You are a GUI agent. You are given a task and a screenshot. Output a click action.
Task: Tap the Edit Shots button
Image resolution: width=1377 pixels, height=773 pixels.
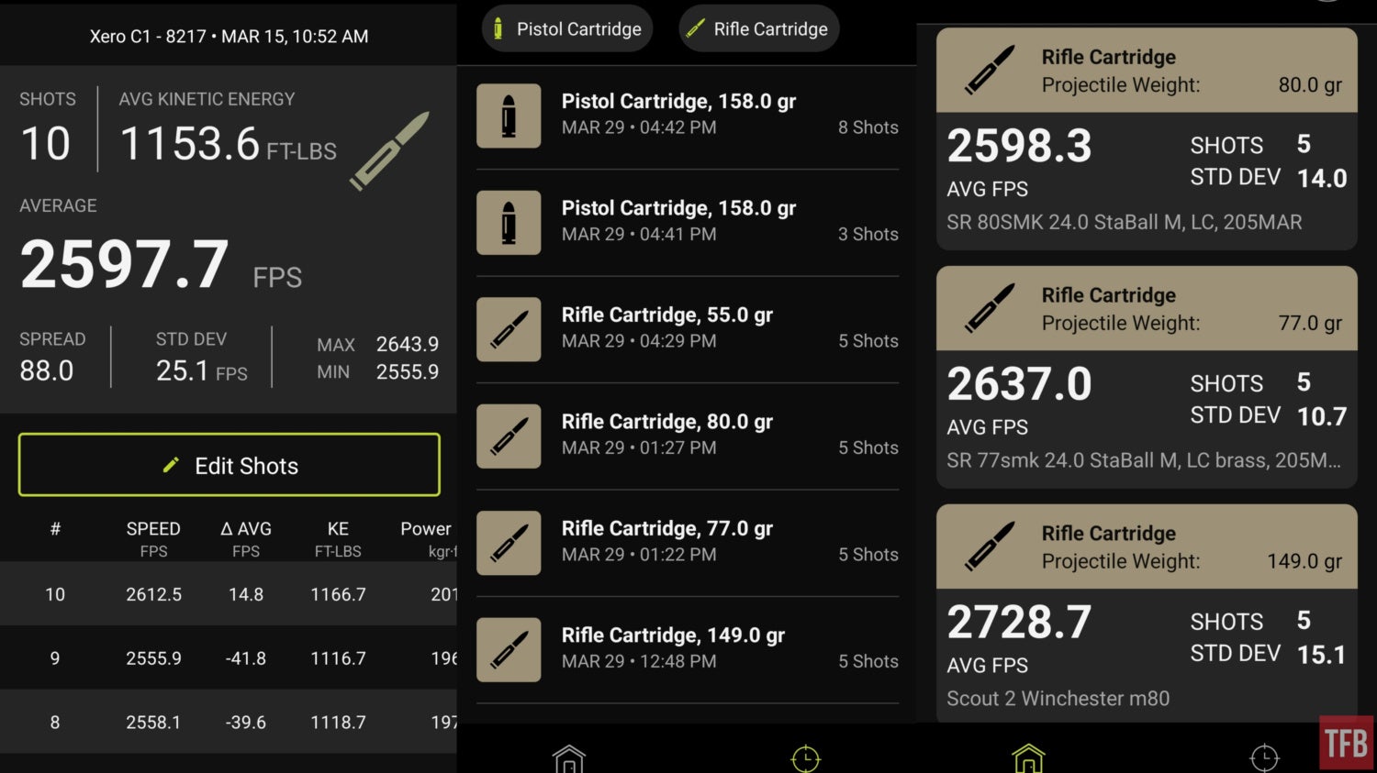pyautogui.click(x=229, y=465)
